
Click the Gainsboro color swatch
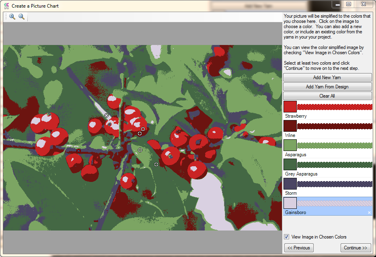[290, 203]
